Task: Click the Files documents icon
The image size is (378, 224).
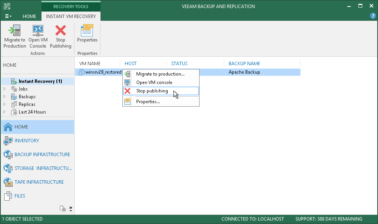Action: pyautogui.click(x=8, y=196)
